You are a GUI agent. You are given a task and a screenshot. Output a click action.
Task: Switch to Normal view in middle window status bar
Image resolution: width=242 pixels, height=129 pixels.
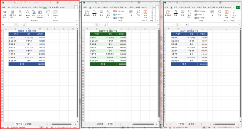point(123,127)
